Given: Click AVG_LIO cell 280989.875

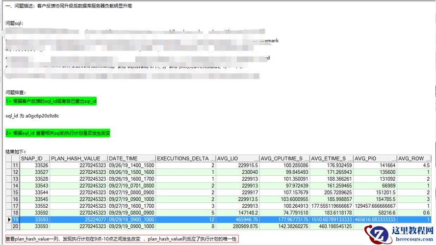Looking at the screenshot, I should click(x=237, y=226).
